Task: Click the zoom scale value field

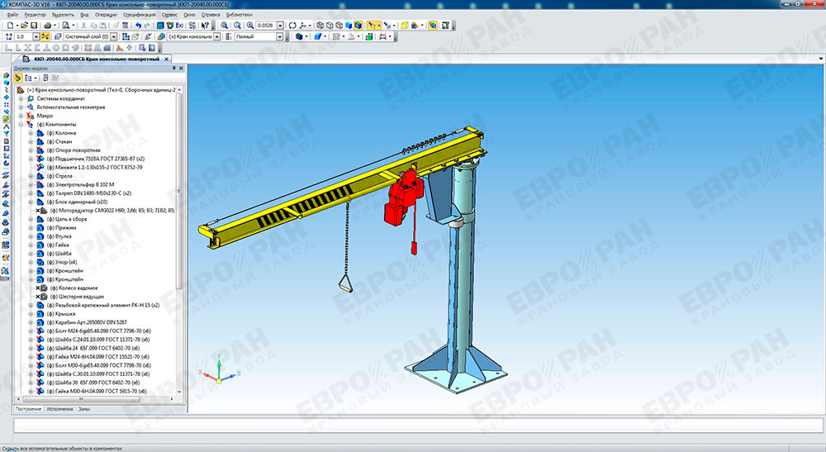Action: [266, 26]
